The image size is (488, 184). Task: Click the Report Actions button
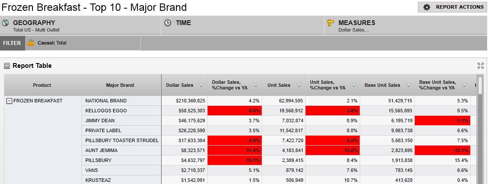(452, 7)
